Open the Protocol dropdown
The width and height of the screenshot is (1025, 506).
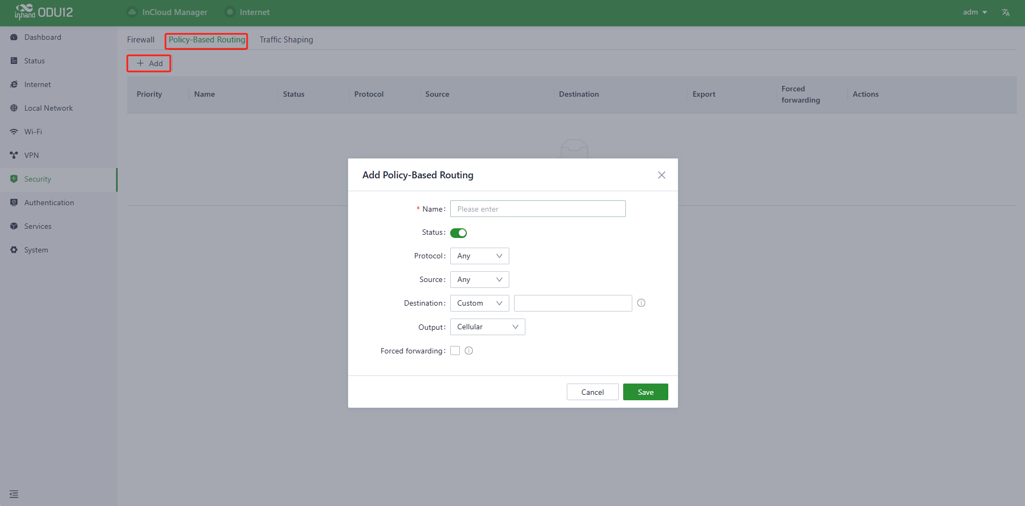[479, 256]
